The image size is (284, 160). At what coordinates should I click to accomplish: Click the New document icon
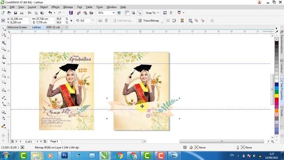tap(3, 13)
